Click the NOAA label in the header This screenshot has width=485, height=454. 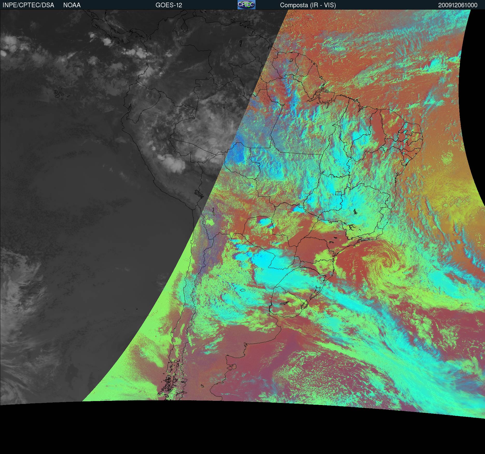tap(72, 5)
